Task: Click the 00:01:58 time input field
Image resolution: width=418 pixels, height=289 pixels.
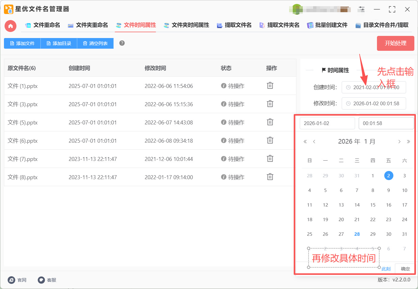Action: [x=386, y=123]
